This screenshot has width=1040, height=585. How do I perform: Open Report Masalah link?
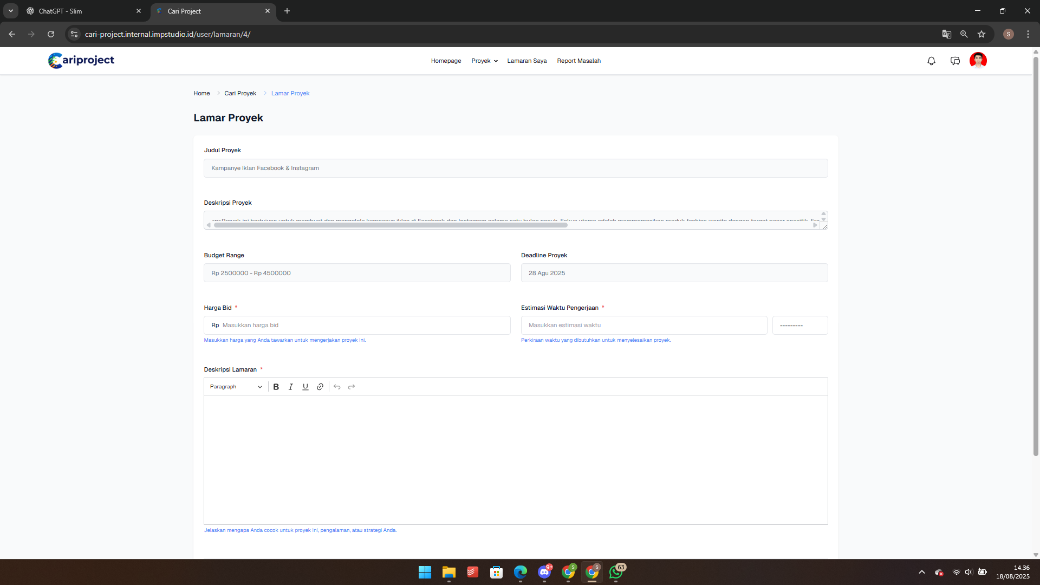tap(578, 61)
